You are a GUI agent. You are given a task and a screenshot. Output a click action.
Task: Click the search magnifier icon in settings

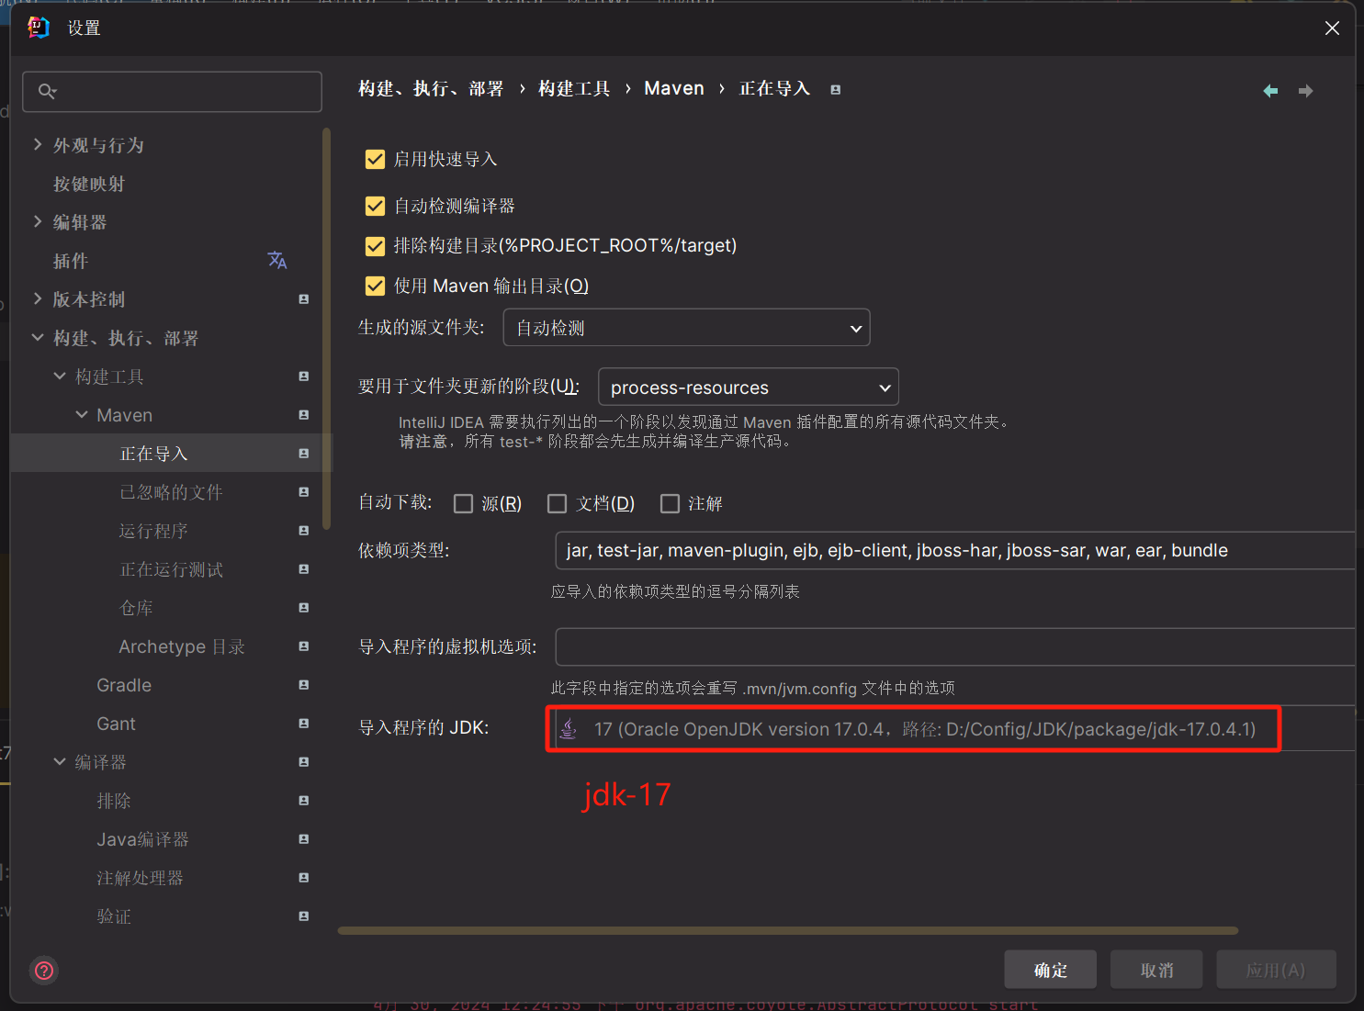pyautogui.click(x=47, y=91)
